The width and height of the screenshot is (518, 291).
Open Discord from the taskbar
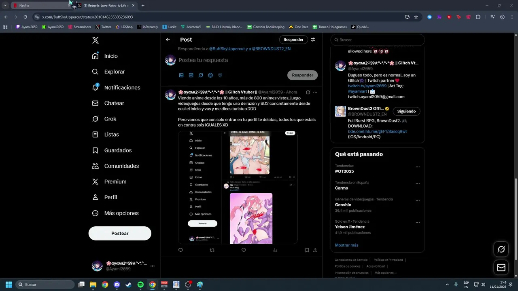[x=117, y=285]
